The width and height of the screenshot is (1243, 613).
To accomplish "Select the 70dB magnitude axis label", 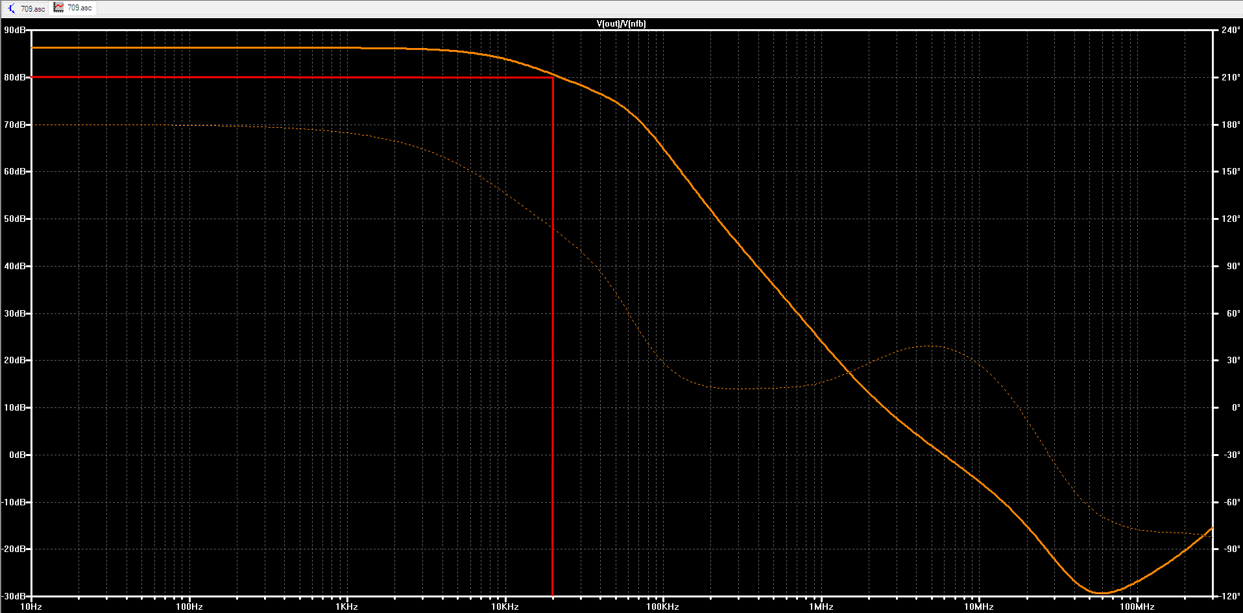I will click(15, 125).
